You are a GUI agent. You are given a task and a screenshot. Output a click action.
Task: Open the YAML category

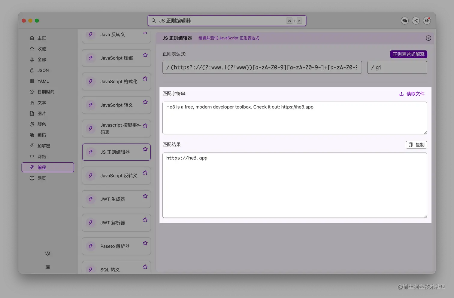(48, 81)
